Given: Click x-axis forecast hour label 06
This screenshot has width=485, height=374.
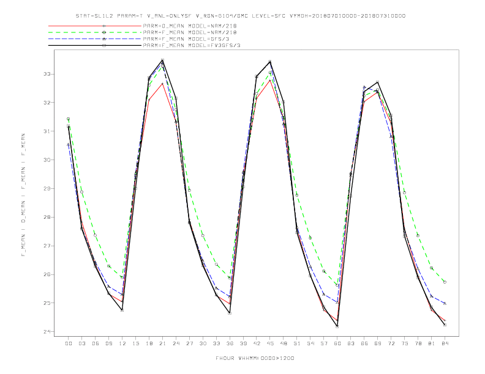Looking at the screenshot, I should pos(96,343).
